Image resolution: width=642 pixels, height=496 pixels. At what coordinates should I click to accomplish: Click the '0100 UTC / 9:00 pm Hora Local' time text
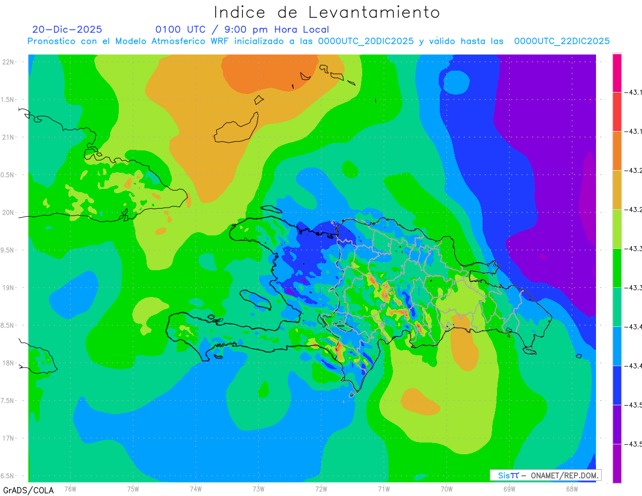pos(242,29)
